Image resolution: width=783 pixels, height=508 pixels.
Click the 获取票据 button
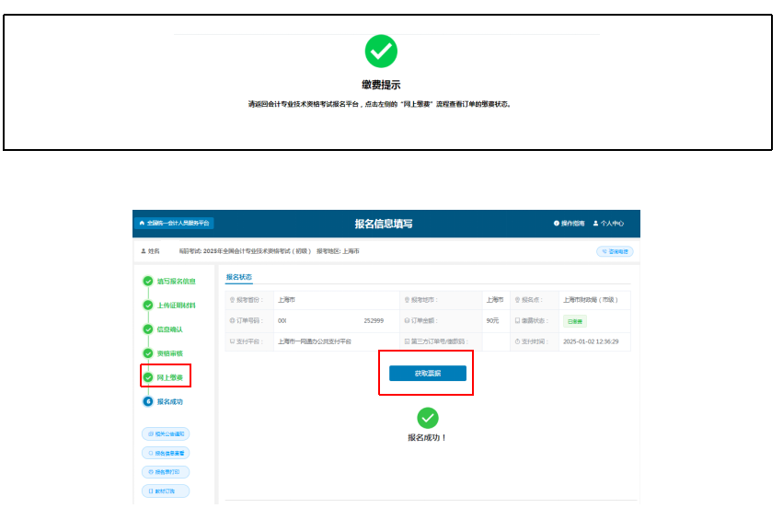coord(427,373)
